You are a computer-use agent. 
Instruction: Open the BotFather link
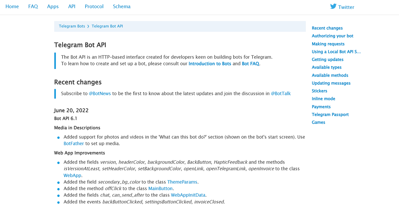pos(74,144)
